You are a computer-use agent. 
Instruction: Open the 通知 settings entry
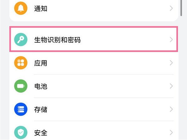41,8
